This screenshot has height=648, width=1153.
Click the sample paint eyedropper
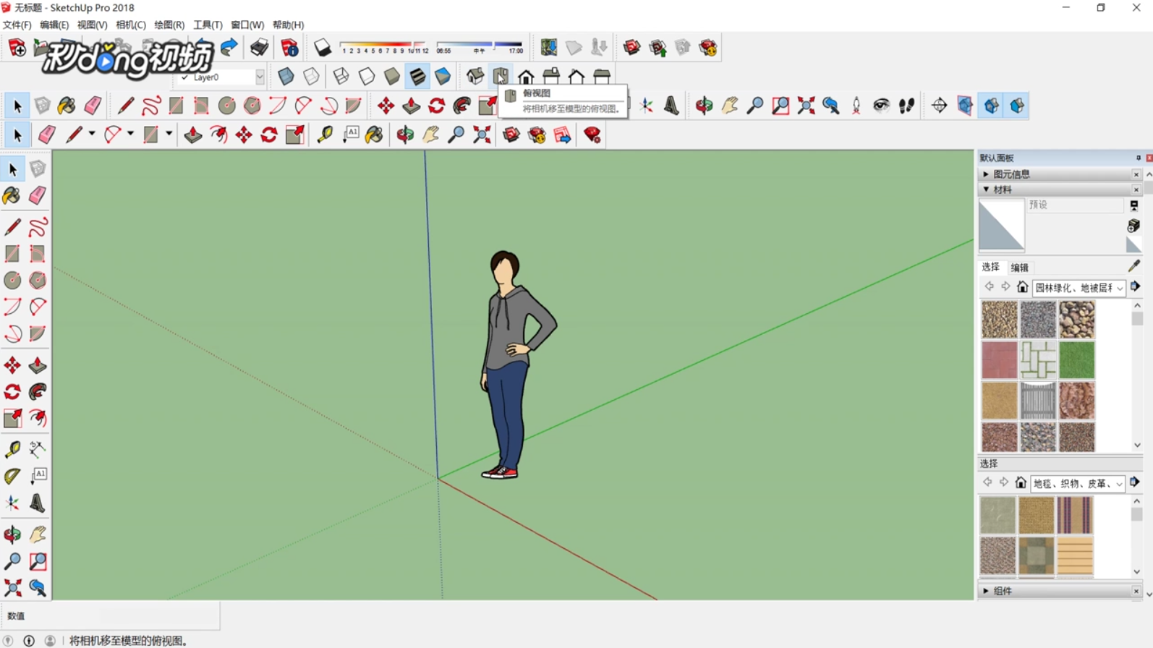(x=1133, y=266)
